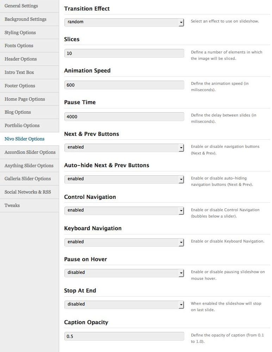Viewport: 272px width, 352px height.
Task: Select Fonts Options in sidebar
Action: pos(19,46)
